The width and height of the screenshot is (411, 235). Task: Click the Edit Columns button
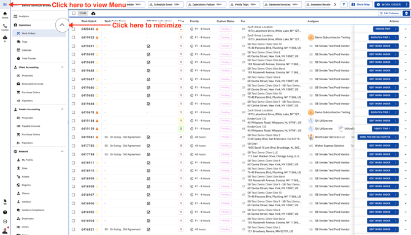click(390, 13)
